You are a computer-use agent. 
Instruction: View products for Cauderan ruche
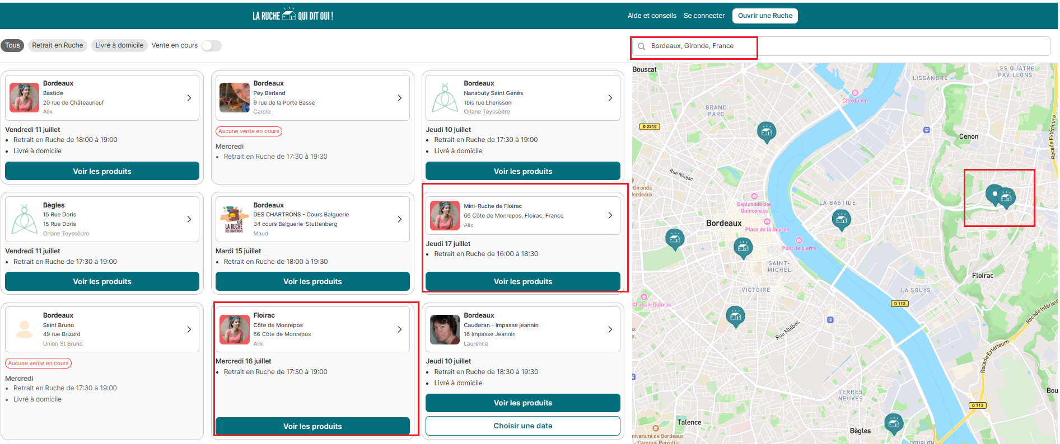[x=523, y=403]
